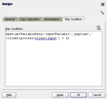Click the wrench property settings icon
The height and width of the screenshot is (99, 107).
(x=102, y=13)
